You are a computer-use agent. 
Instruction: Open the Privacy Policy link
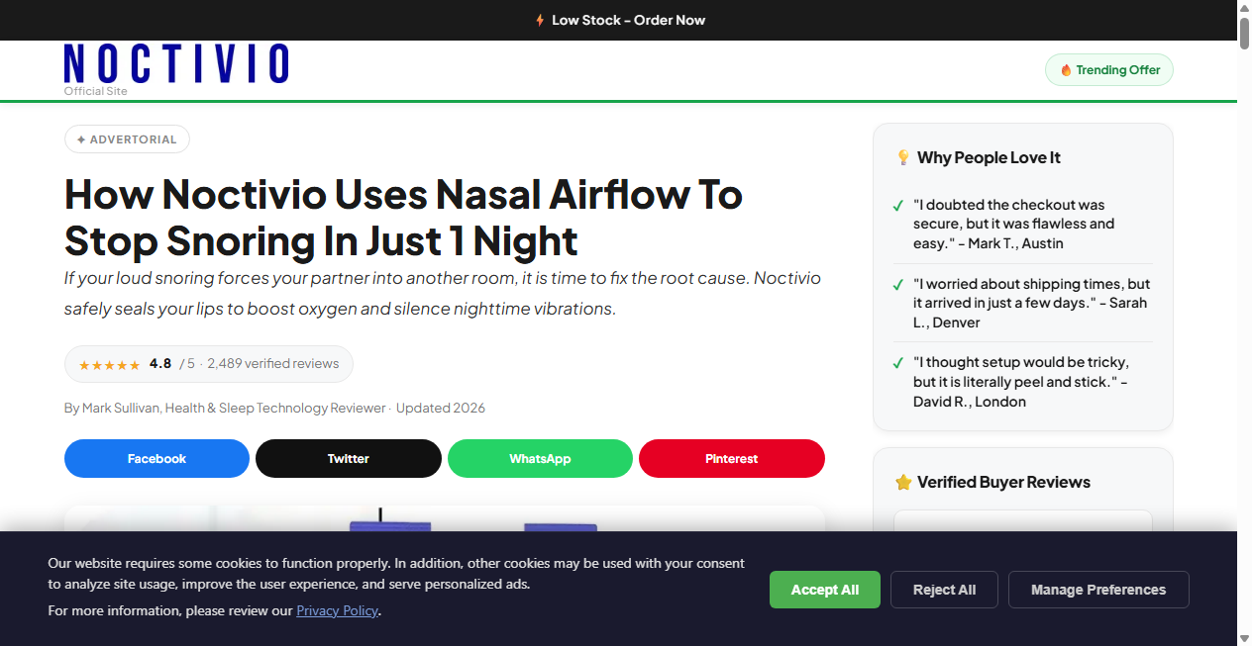coord(337,611)
